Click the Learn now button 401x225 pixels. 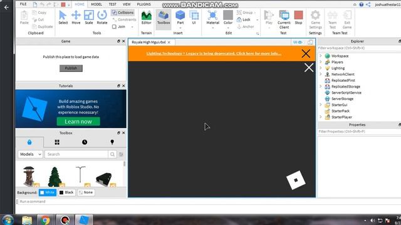(x=78, y=122)
